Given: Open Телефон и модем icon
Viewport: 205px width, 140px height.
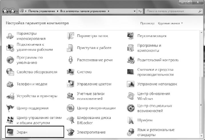Looking at the screenshot, I should (10, 84).
